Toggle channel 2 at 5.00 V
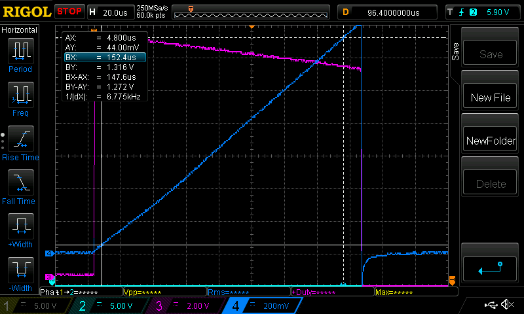524x314 pixels. click(x=108, y=305)
